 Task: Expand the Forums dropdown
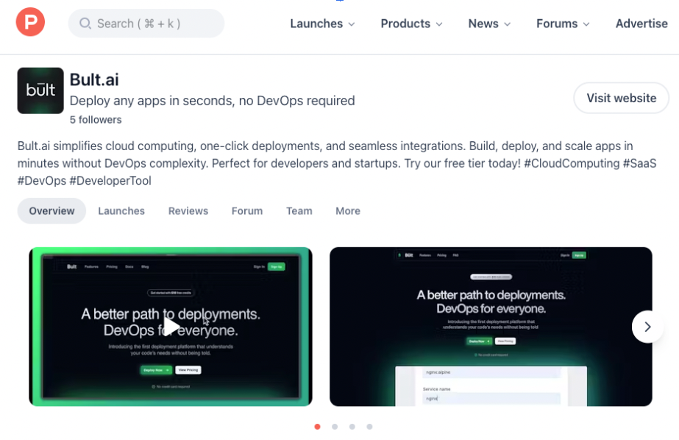coord(562,24)
